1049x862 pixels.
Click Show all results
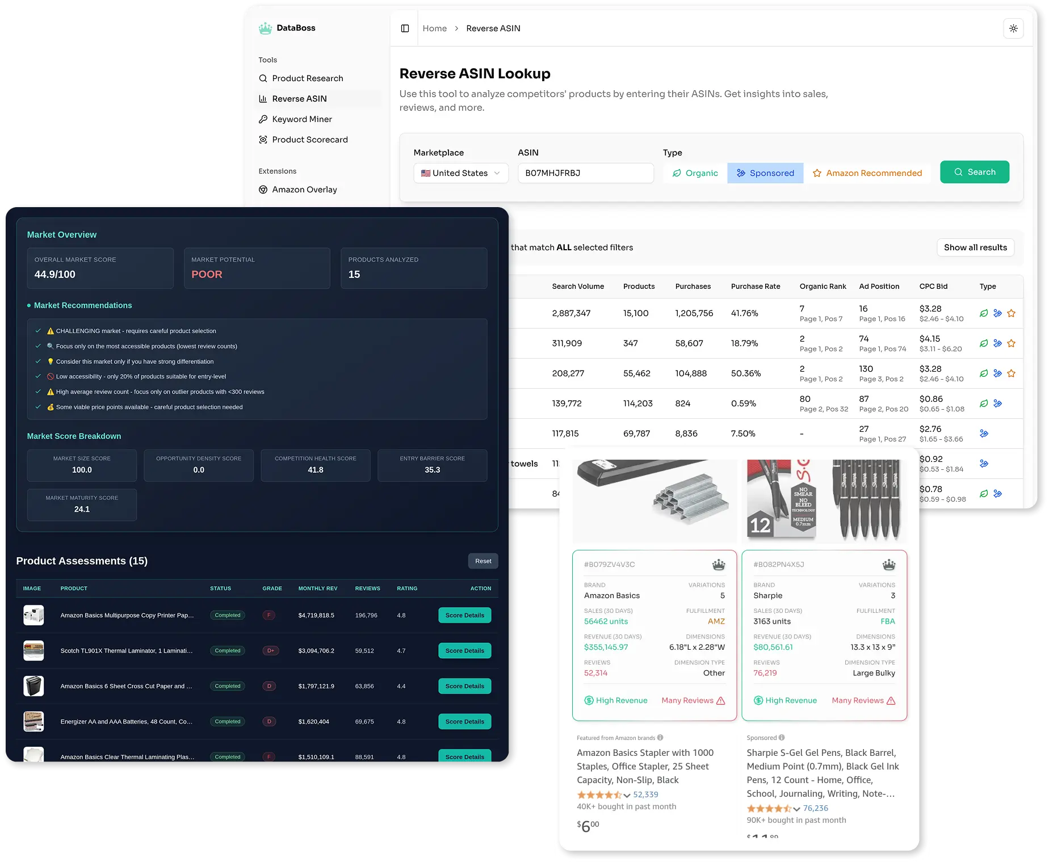click(x=975, y=247)
